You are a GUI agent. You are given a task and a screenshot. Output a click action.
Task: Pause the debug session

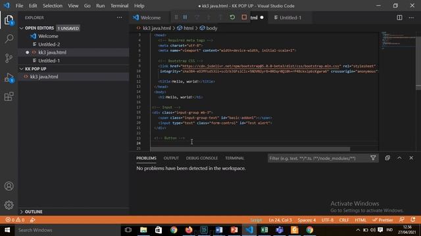pyautogui.click(x=185, y=18)
